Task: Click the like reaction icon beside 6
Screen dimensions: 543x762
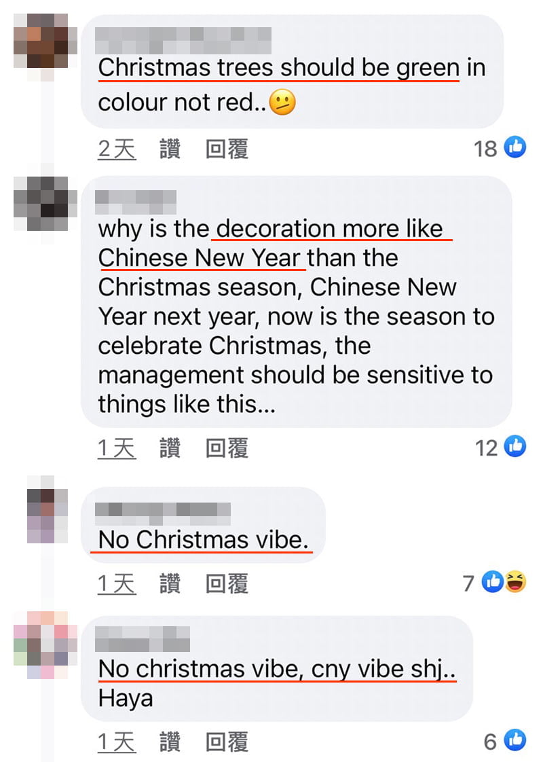Action: coord(514,740)
